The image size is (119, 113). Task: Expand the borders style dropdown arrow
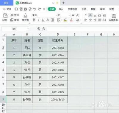(55, 20)
